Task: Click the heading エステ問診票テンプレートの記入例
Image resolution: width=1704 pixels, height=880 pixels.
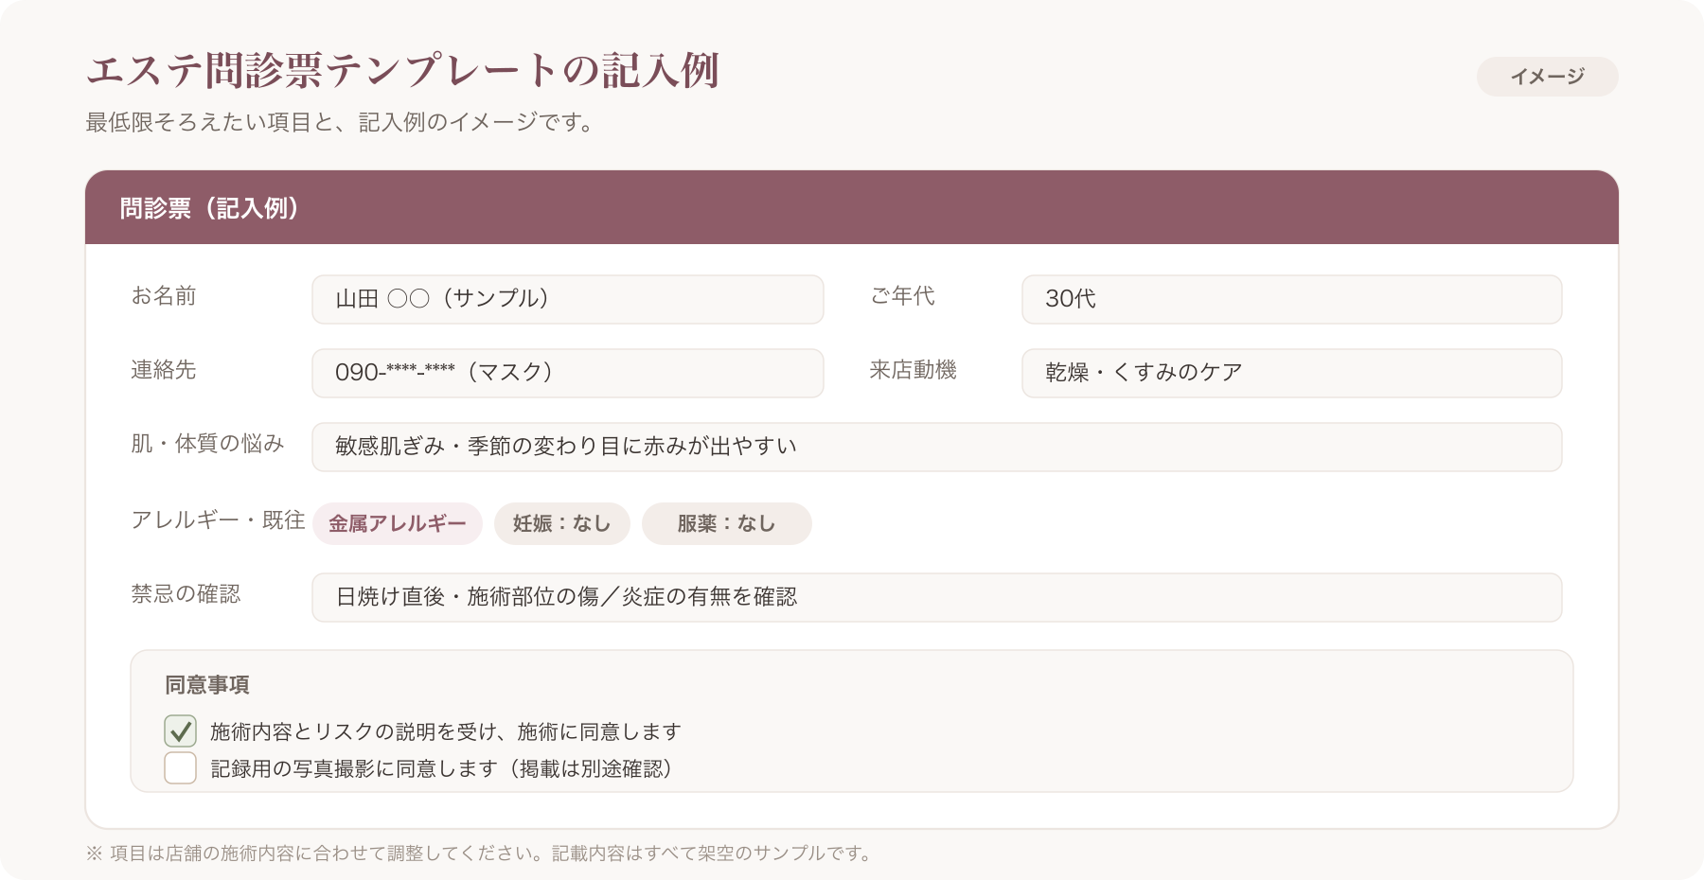Action: (403, 71)
